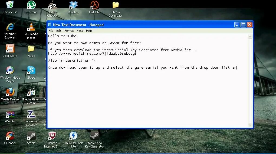Select the Half-Life desktop shortcut
This screenshot has height=154, width=276.
point(94,7)
